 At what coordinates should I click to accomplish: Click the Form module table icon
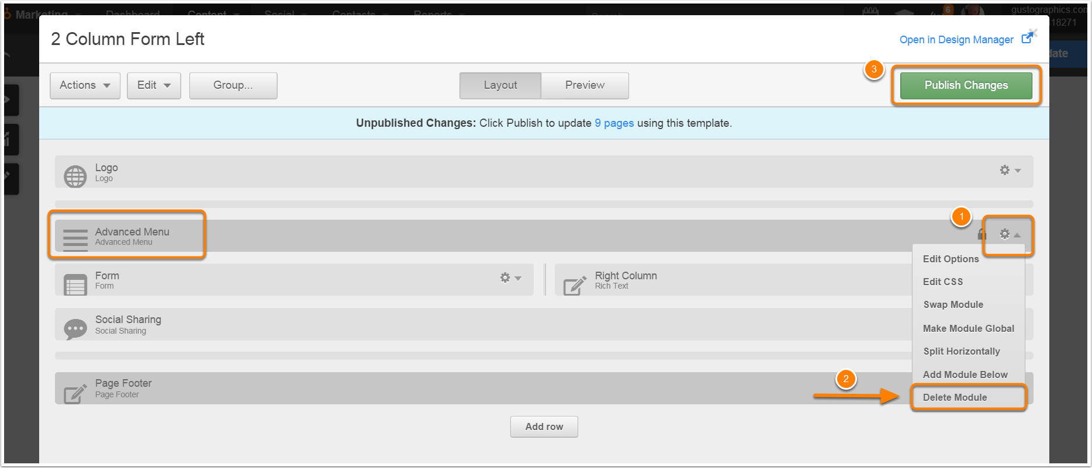pos(75,285)
